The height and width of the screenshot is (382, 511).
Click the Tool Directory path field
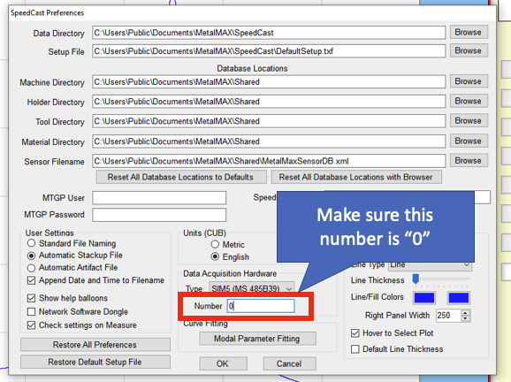[269, 121]
